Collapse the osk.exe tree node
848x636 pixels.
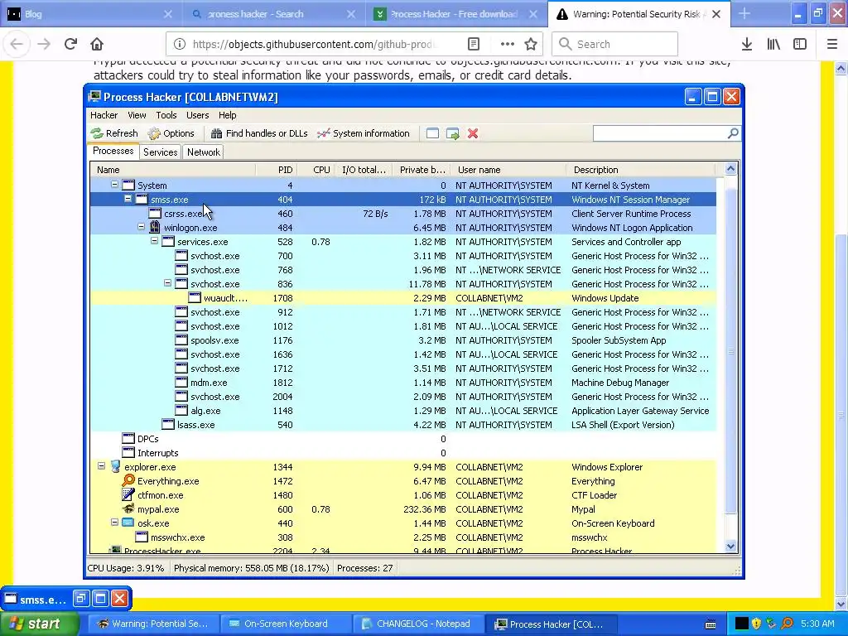(114, 522)
